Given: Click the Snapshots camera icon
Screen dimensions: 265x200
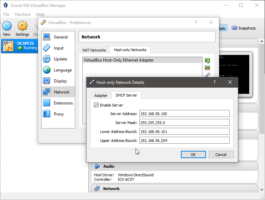Looking at the screenshot, I should (234, 28).
